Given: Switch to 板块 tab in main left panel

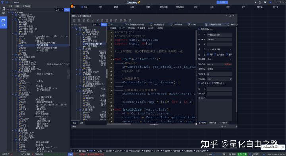Looking at the screenshot, I should [17, 6].
